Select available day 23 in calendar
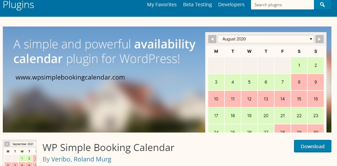The image size is (337, 166). (316, 115)
